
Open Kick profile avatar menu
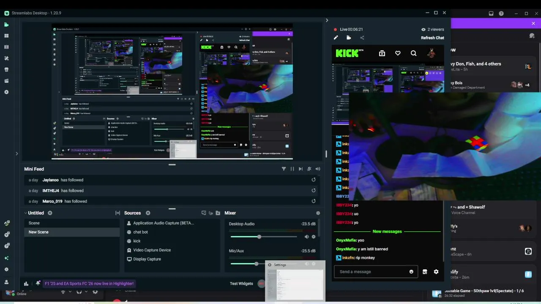tap(432, 53)
